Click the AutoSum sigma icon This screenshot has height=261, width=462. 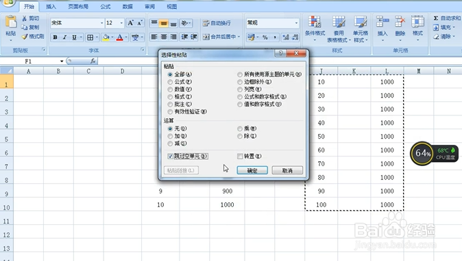(436, 18)
